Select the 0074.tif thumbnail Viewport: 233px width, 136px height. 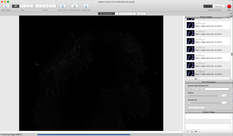190,25
